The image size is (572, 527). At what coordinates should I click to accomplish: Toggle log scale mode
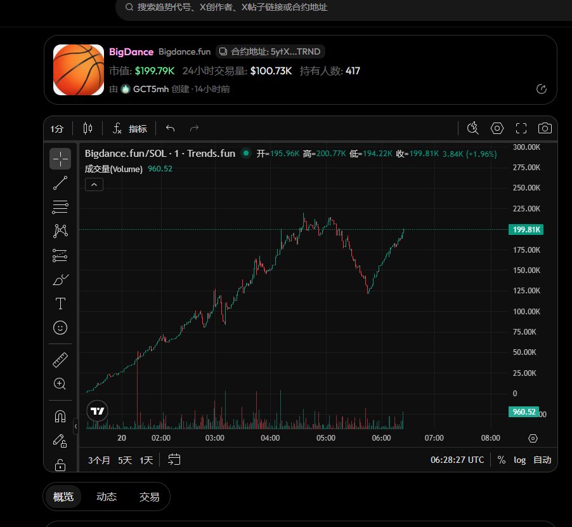(519, 460)
